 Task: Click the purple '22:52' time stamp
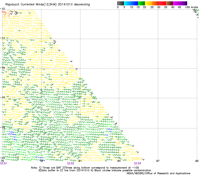(x=70, y=163)
